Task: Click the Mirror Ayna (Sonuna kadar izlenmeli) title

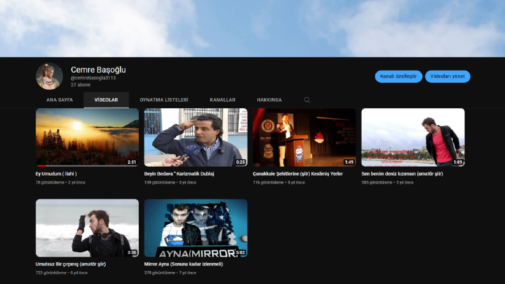Action: click(183, 264)
